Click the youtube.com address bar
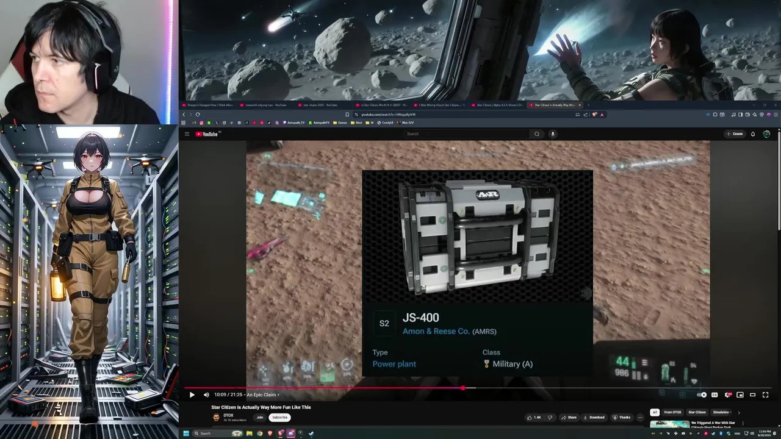Image resolution: width=781 pixels, height=439 pixels. point(464,115)
